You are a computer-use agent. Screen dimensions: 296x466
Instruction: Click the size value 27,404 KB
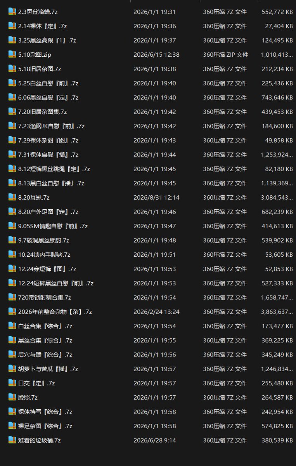[279, 26]
